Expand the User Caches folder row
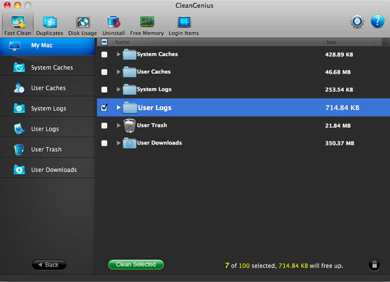 [118, 72]
